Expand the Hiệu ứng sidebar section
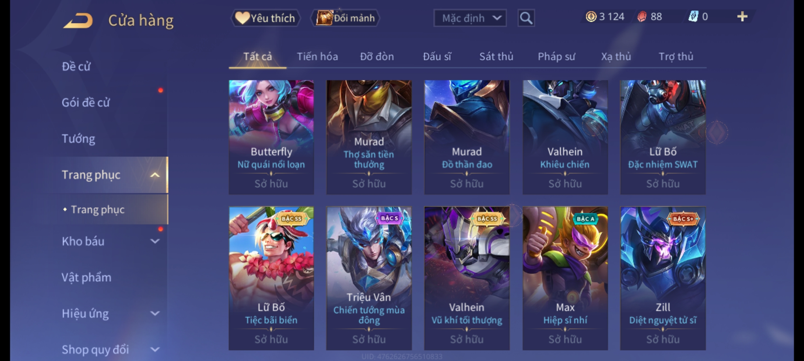This screenshot has width=804, height=361. 155,313
